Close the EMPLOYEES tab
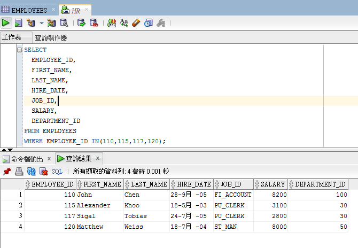The width and height of the screenshot is (358, 248). (53, 10)
